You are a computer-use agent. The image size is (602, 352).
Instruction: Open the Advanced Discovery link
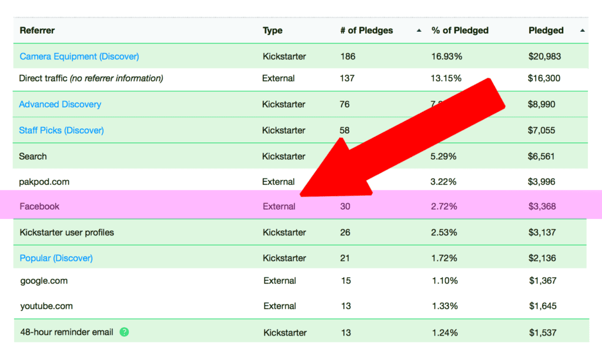pos(60,104)
